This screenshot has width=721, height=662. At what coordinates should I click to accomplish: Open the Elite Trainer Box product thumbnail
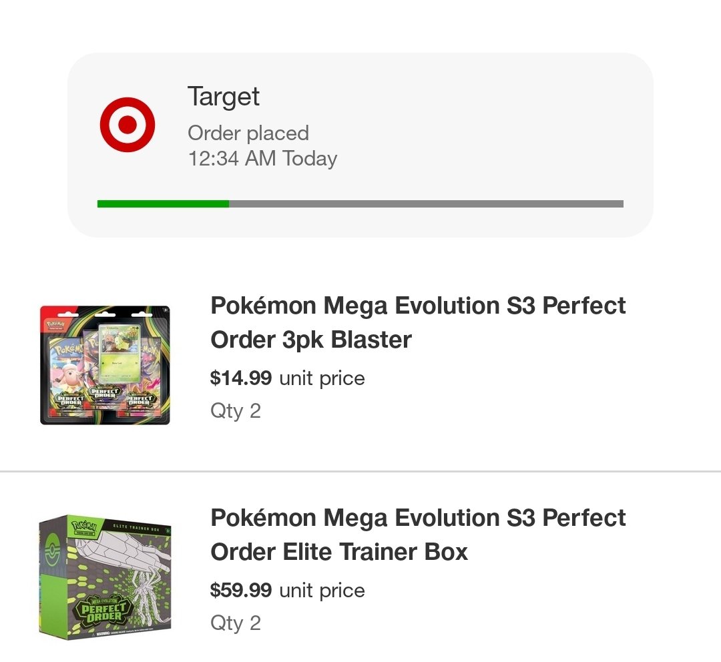tap(105, 577)
